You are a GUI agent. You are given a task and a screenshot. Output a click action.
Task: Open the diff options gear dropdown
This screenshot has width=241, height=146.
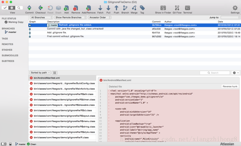pyautogui.click(x=235, y=73)
